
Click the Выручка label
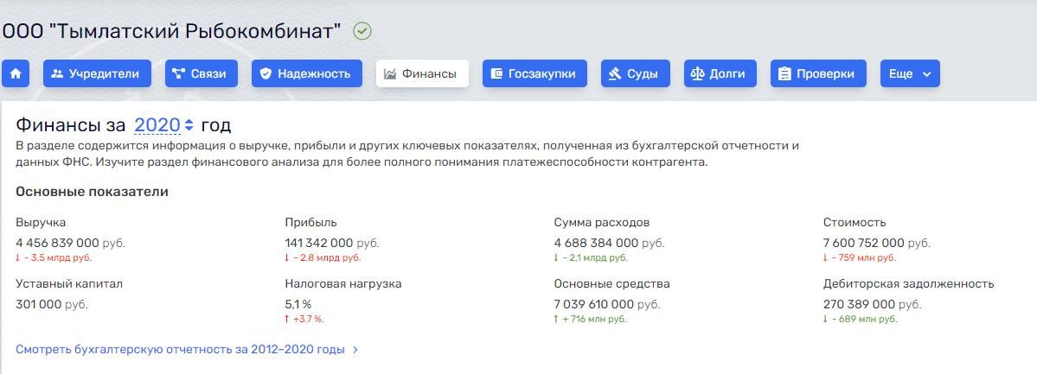[41, 223]
